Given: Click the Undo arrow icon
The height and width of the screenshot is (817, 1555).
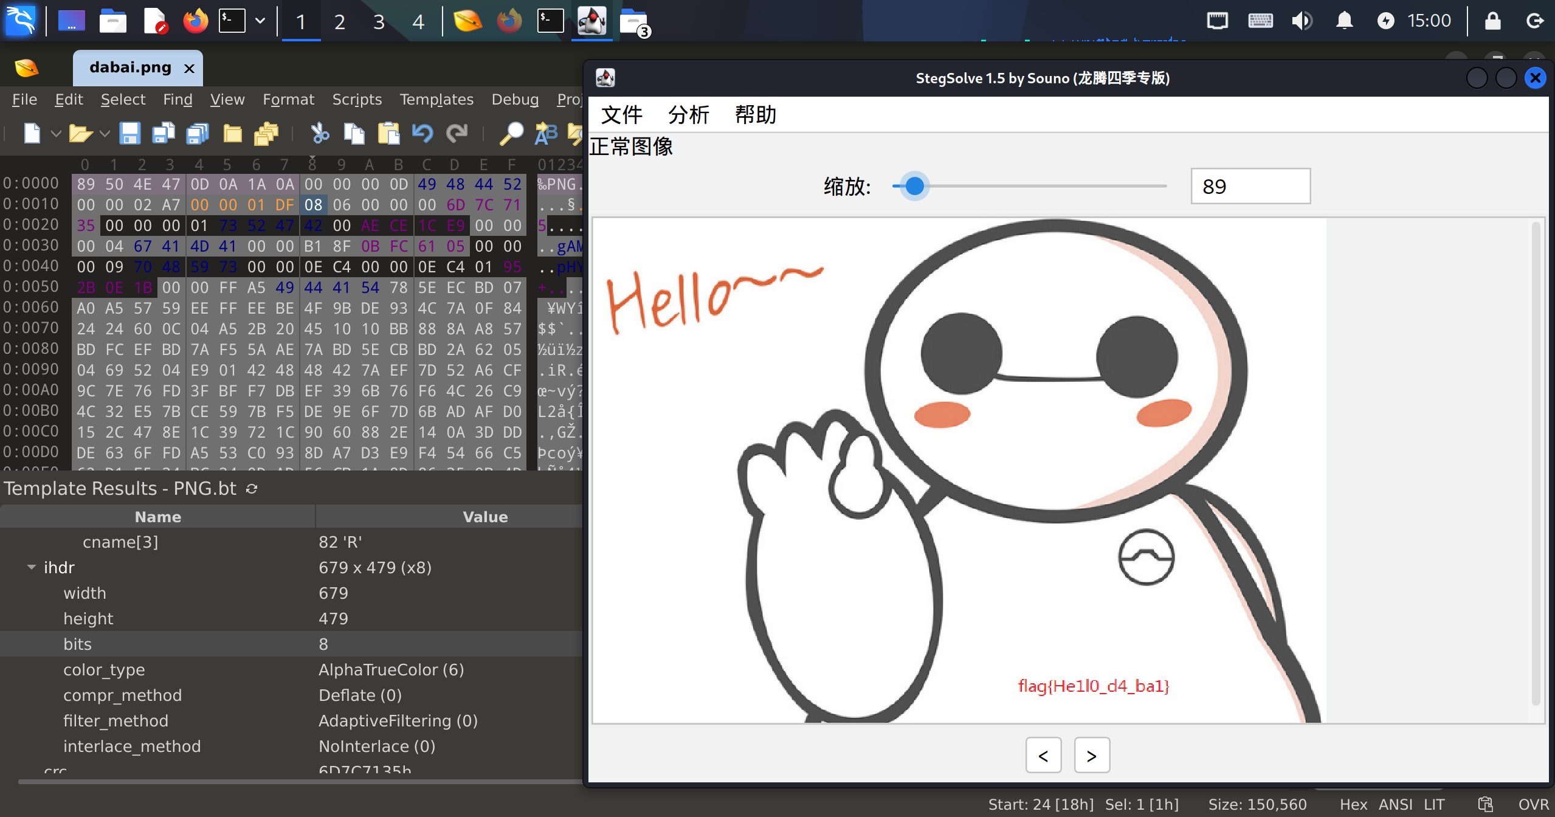Looking at the screenshot, I should pyautogui.click(x=422, y=133).
